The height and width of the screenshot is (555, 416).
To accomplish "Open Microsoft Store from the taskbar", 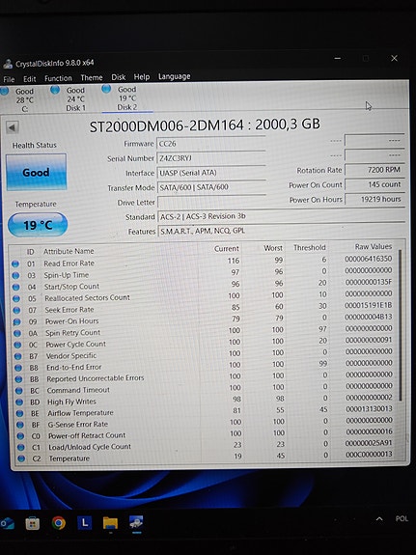I will pos(33,523).
